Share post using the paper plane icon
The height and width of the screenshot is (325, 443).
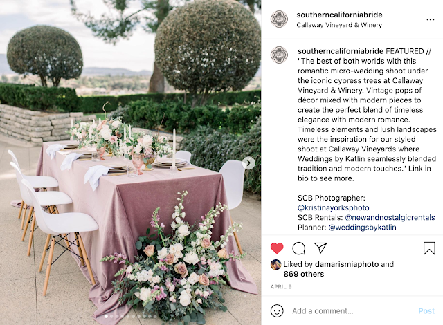320,248
